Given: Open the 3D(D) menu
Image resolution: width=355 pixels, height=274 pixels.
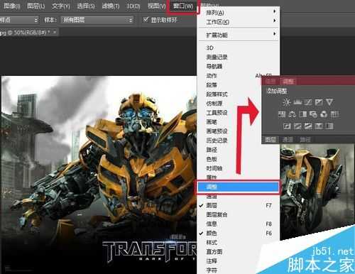Looking at the screenshot, I should click(133, 6).
